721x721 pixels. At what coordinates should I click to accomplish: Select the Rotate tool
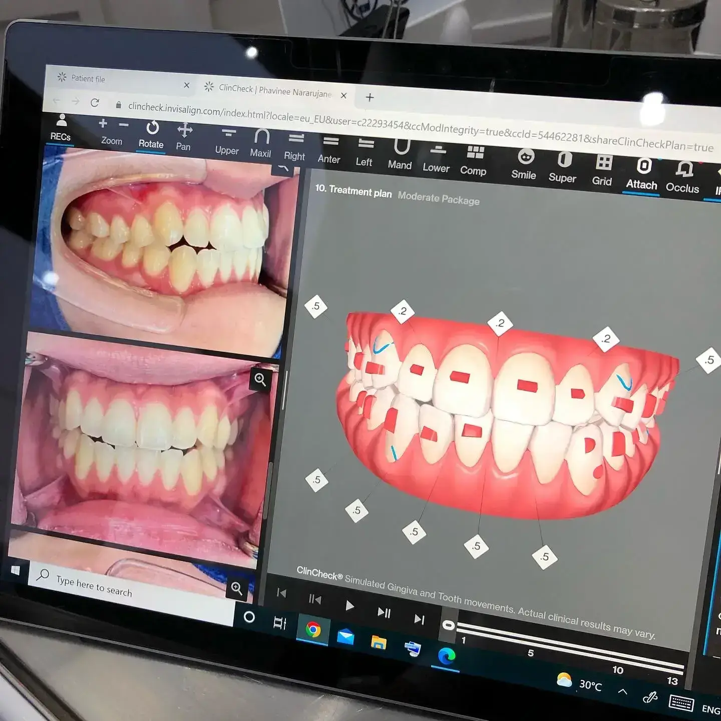(x=151, y=134)
